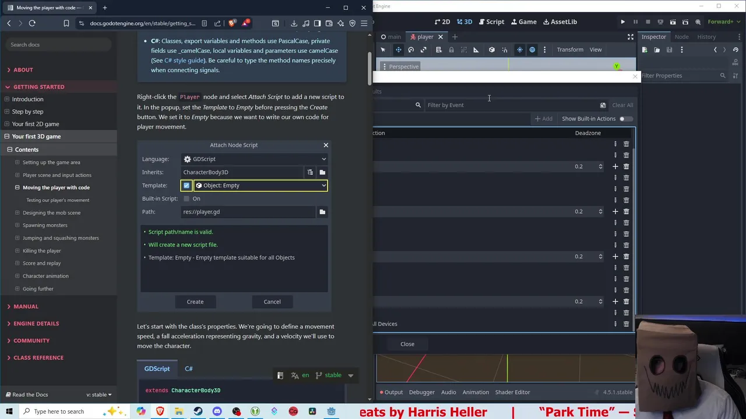Toggle the Use Snap icon in Godot toolbar

point(505,49)
